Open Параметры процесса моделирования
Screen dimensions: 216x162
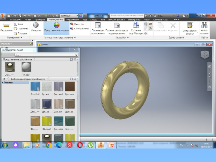click(x=116, y=27)
